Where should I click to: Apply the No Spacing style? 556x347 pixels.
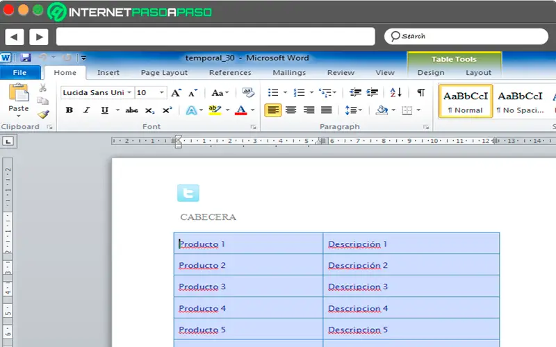point(520,101)
